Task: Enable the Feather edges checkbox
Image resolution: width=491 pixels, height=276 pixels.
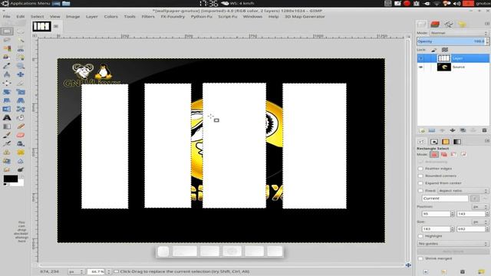Action: coord(420,169)
